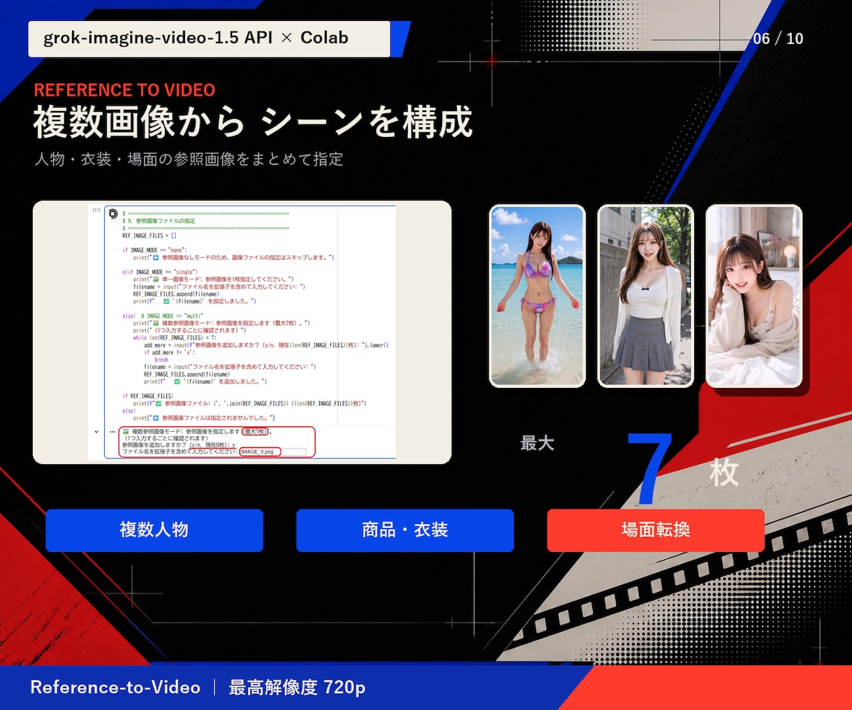This screenshot has width=852, height=710.
Task: Collapse the cell output with the chevron
Action: [96, 432]
